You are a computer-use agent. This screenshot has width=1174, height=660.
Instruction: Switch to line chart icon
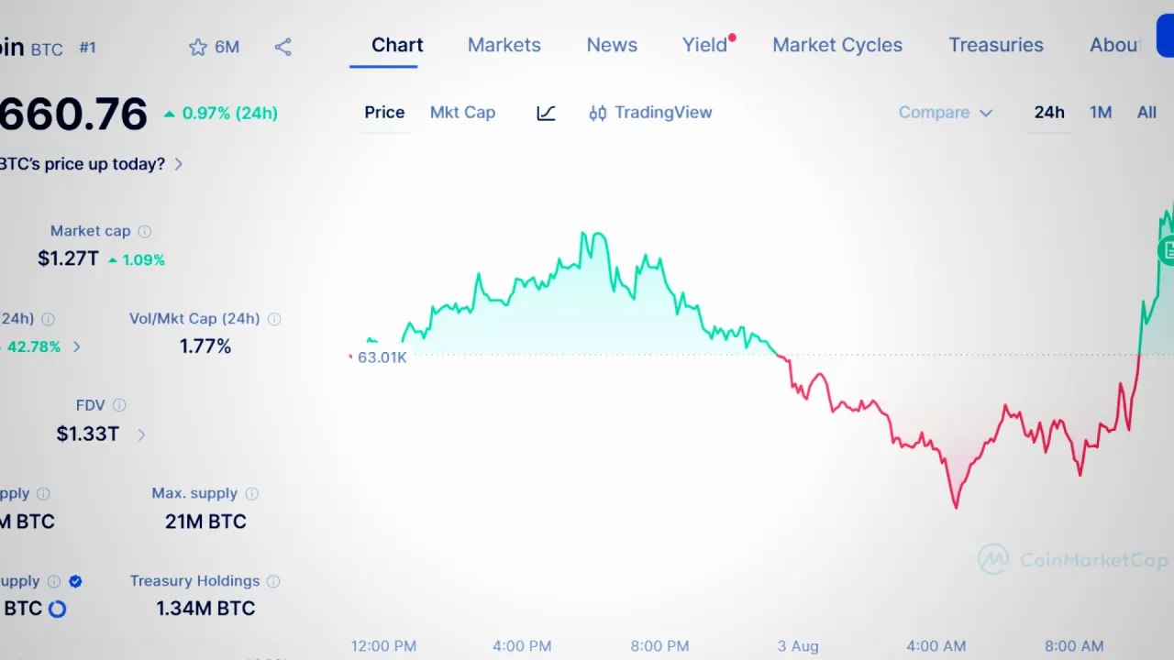click(546, 113)
